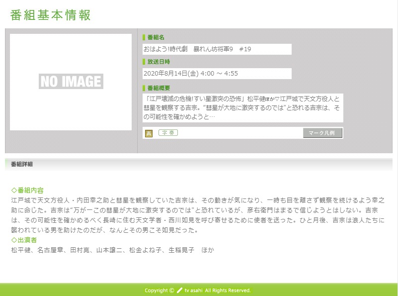Click the 放送日時 field label

click(159, 62)
